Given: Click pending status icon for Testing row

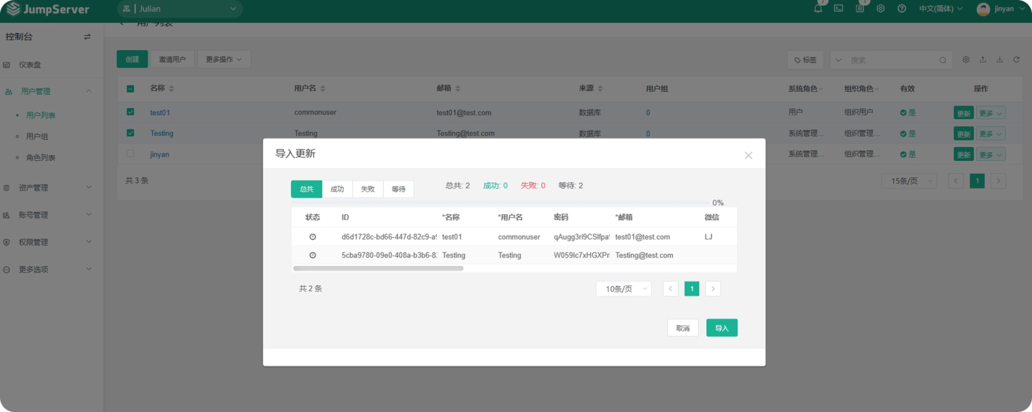Looking at the screenshot, I should click(x=313, y=256).
